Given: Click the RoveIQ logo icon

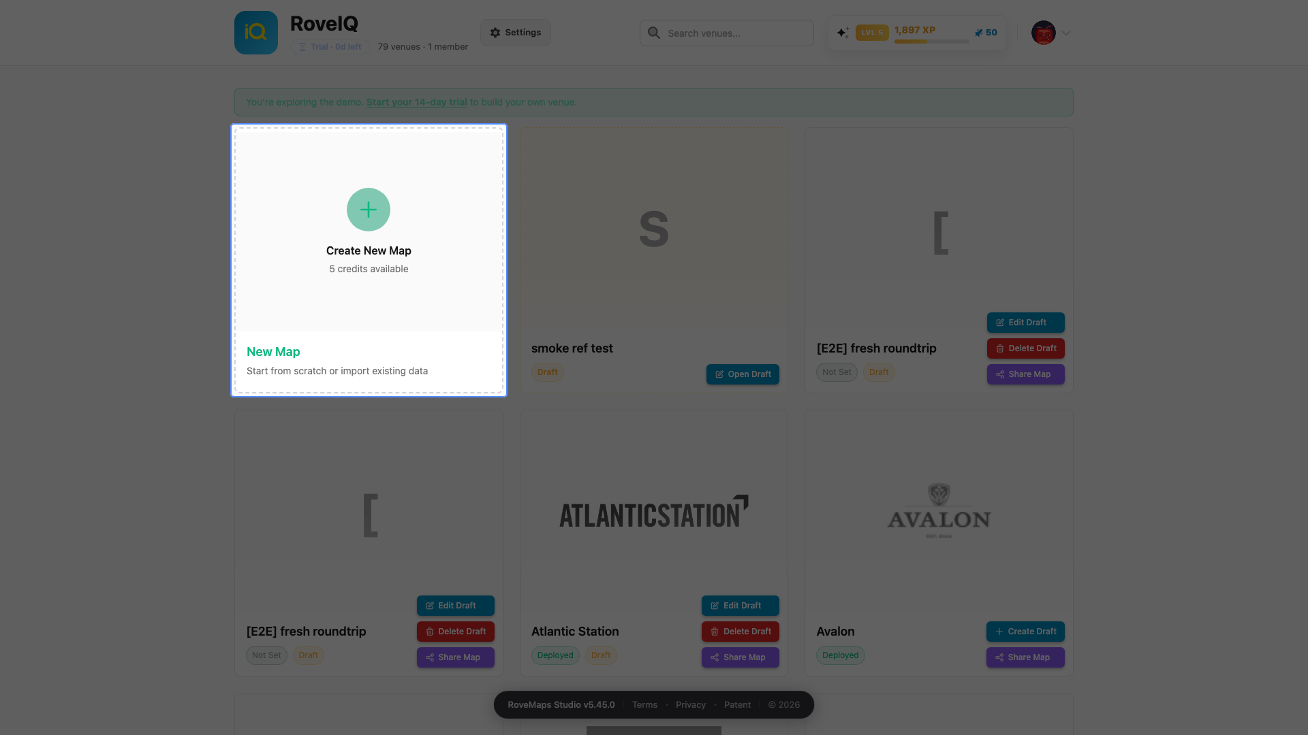Looking at the screenshot, I should [x=256, y=33].
